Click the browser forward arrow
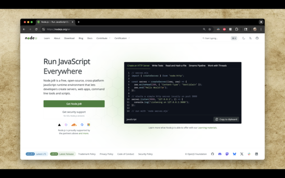Screen dimensions: 285x178 point(30,29)
